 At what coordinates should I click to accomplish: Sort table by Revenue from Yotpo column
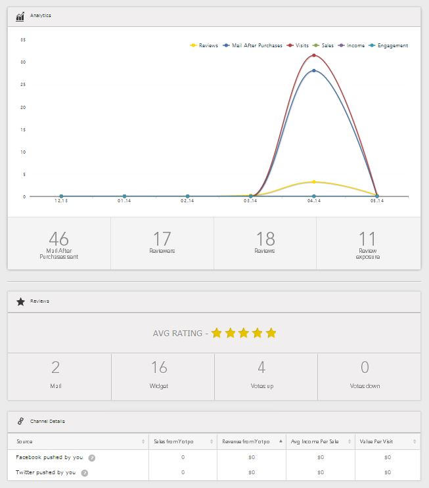tap(252, 441)
